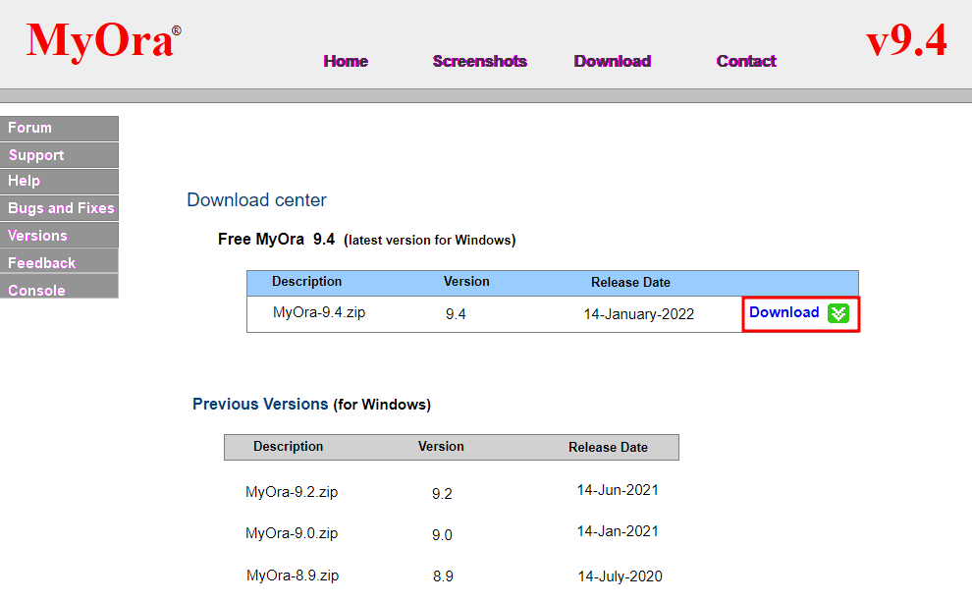Open Help from the sidebar
This screenshot has width=972, height=603.
coord(60,181)
